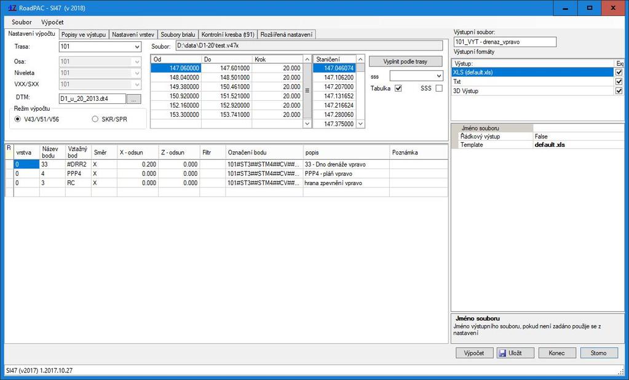
Task: Click the Storno button
Action: click(598, 353)
